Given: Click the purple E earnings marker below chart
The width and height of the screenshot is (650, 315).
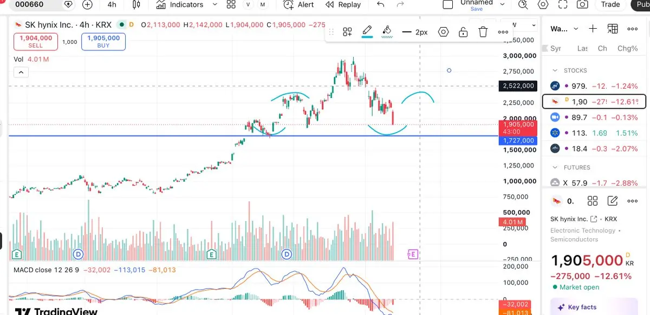Looking at the screenshot, I should click(413, 253).
